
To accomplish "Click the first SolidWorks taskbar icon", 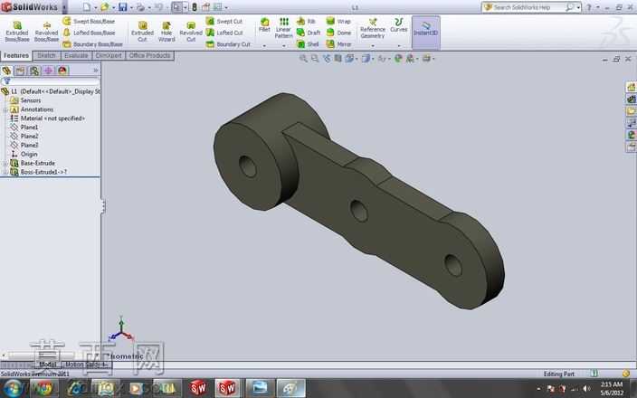I will point(199,388).
